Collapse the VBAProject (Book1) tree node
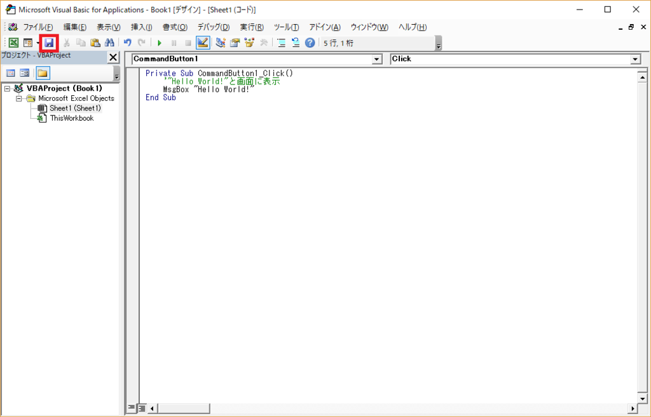 point(8,88)
